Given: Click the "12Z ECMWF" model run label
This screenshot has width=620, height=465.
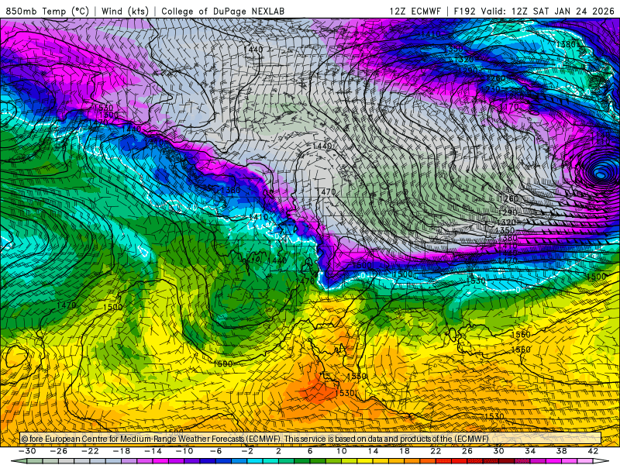Looking at the screenshot, I should (415, 11).
